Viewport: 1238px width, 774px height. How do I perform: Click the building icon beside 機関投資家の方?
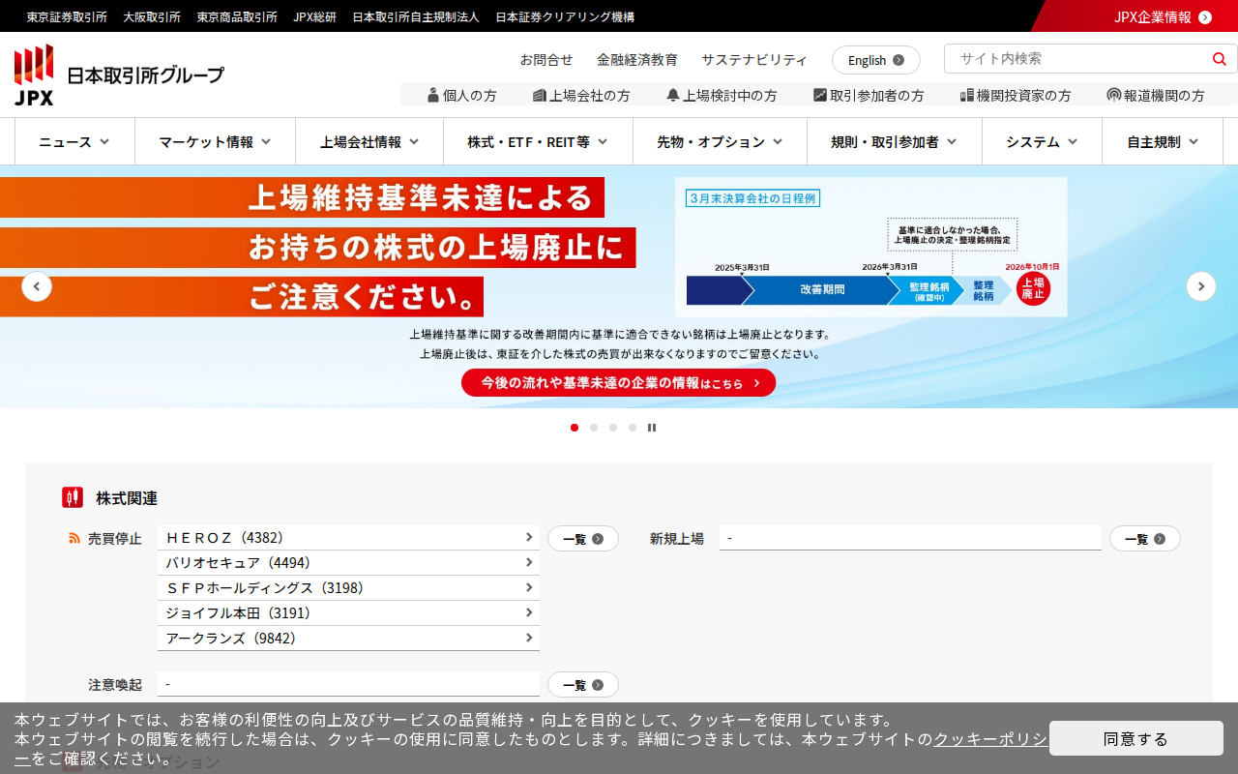[x=966, y=95]
